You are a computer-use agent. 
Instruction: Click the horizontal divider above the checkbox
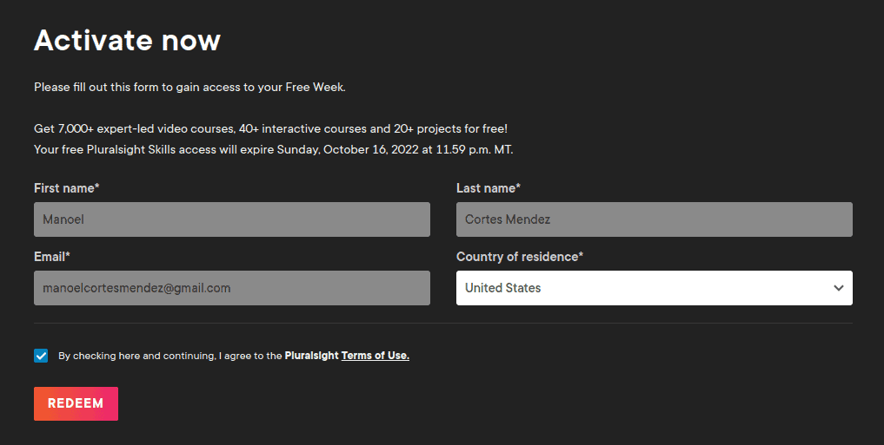(443, 324)
